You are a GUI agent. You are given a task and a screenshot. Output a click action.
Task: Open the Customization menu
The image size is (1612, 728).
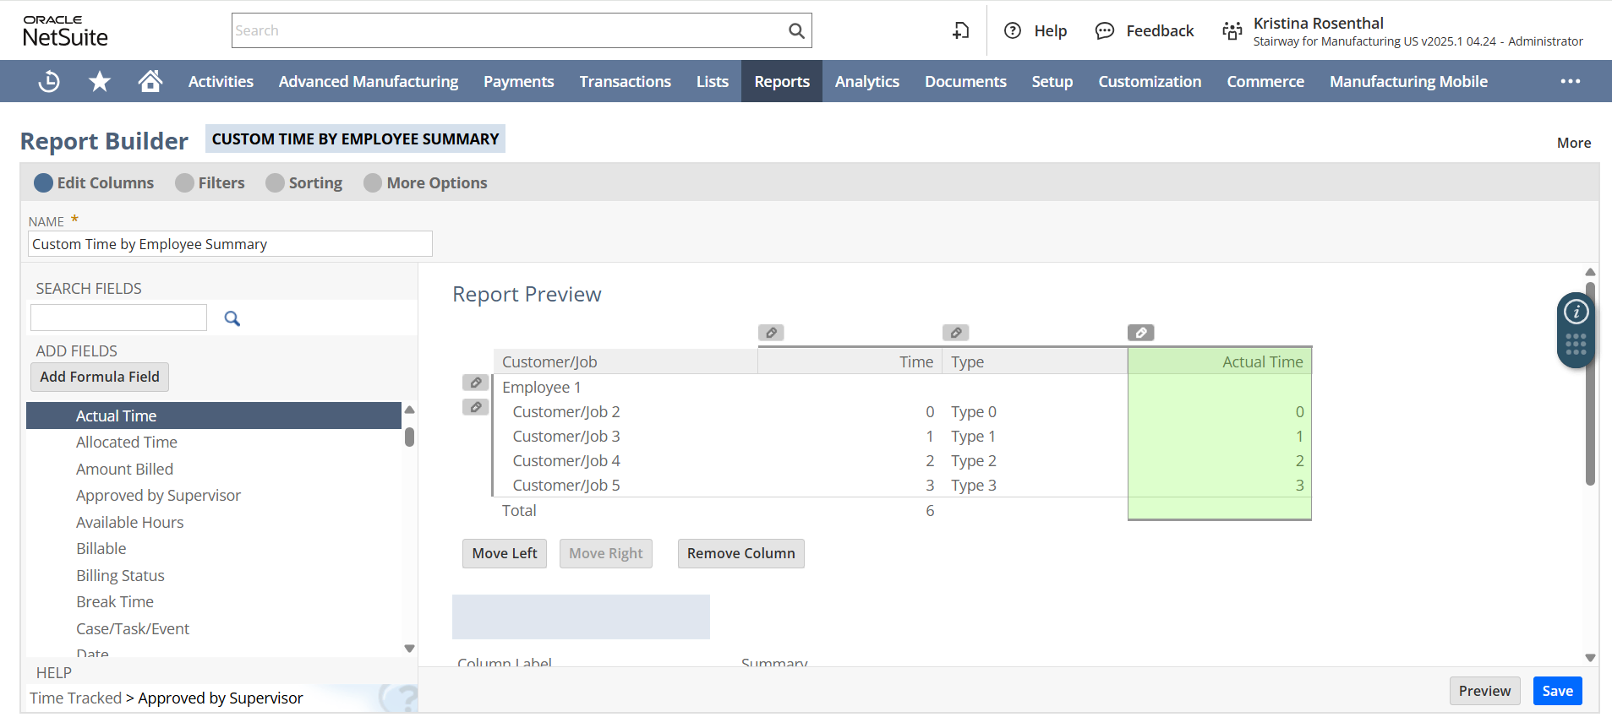1150,81
